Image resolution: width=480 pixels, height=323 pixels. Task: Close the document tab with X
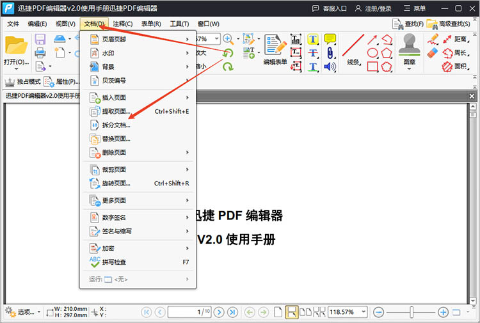pos(472,96)
